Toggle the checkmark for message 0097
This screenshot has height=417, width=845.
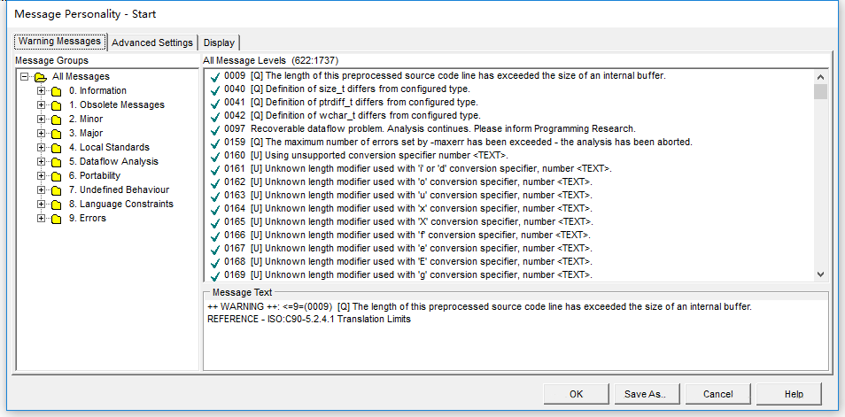coord(213,129)
